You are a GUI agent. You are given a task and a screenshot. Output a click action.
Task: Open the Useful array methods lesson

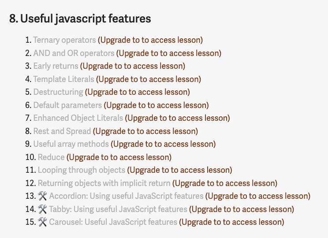pyautogui.click(x=71, y=144)
